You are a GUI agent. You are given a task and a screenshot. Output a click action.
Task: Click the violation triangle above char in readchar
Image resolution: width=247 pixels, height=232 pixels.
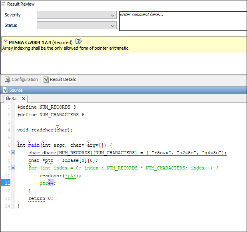(58, 127)
